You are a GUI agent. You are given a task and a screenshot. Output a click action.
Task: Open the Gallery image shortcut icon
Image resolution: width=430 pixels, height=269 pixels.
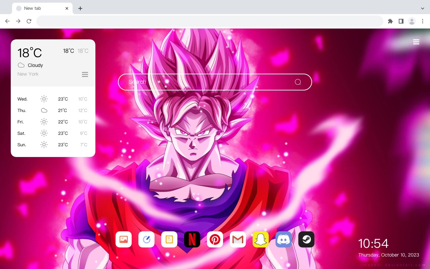[x=124, y=239]
